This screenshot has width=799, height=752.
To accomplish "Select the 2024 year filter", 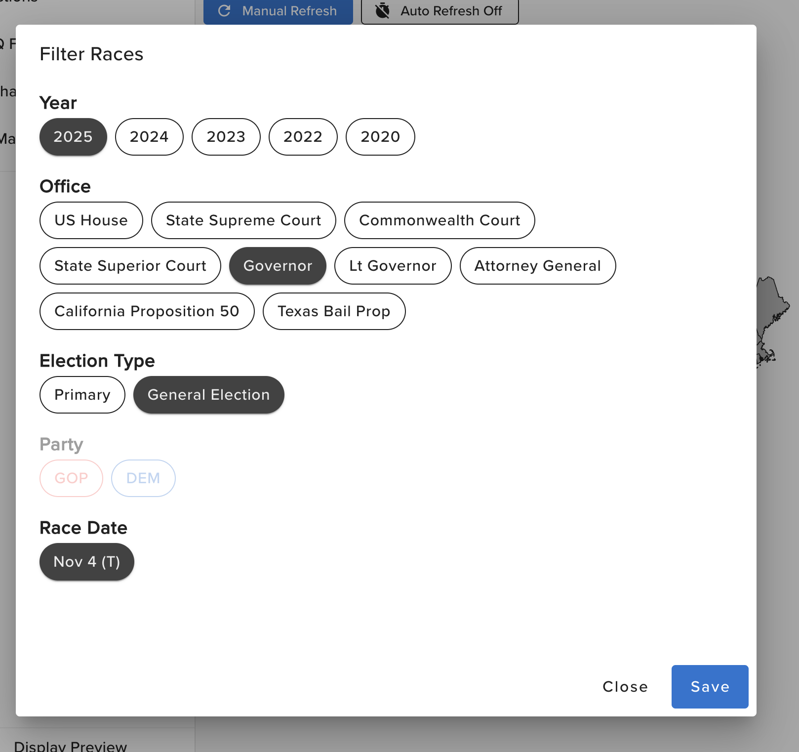I will click(x=149, y=137).
